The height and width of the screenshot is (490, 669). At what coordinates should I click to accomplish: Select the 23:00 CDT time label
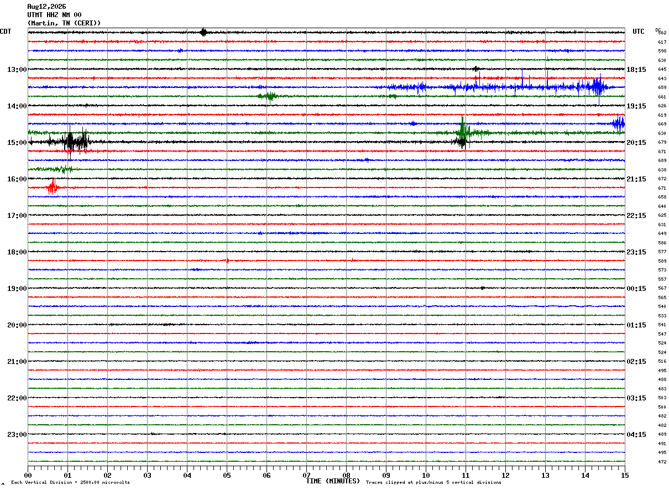coord(17,434)
